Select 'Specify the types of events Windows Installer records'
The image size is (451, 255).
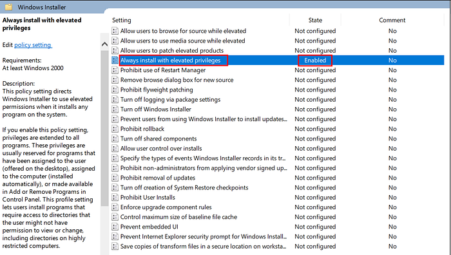coord(203,158)
